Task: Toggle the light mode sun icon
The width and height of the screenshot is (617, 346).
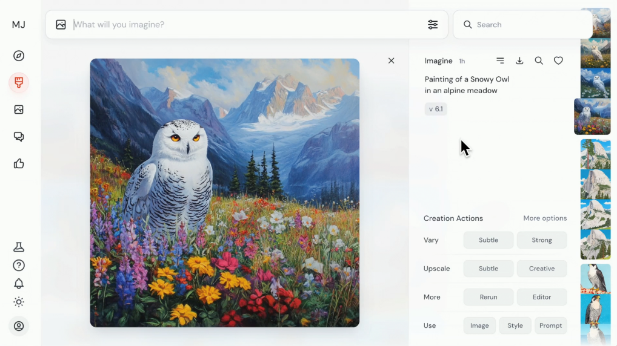Action: [x=19, y=302]
